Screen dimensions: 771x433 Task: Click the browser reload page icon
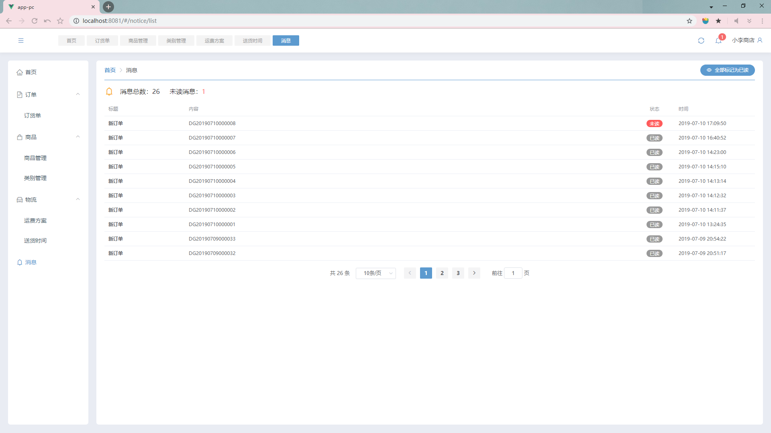(x=35, y=21)
